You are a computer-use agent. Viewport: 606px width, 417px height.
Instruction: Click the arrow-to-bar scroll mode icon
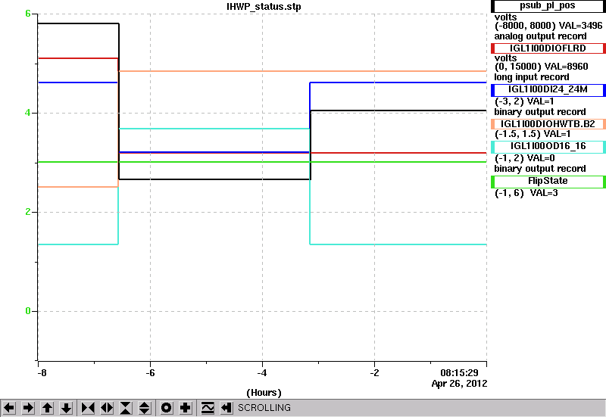(226, 408)
